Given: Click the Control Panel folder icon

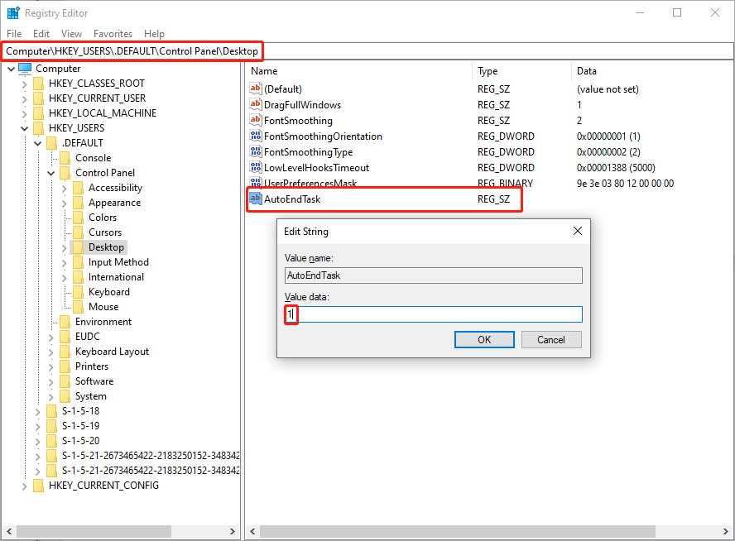Looking at the screenshot, I should pos(65,173).
